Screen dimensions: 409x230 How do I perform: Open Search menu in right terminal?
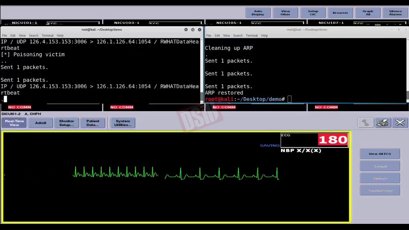pos(238,35)
